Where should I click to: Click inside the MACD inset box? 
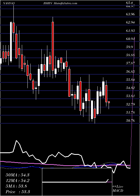(77, 182)
